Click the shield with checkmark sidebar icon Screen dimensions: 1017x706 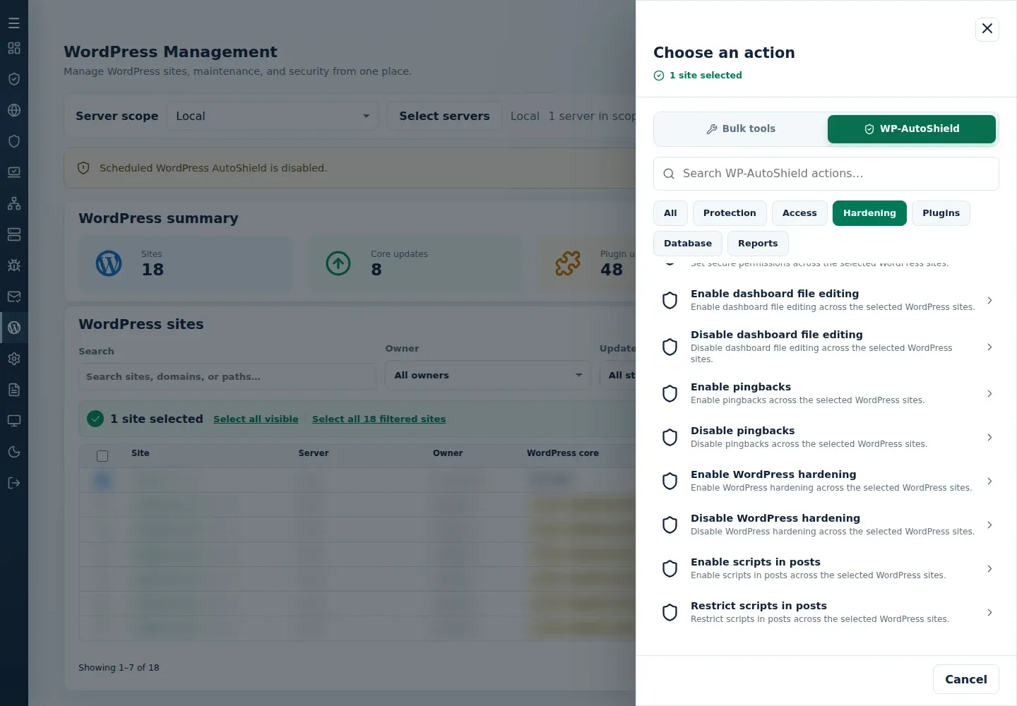click(x=14, y=79)
